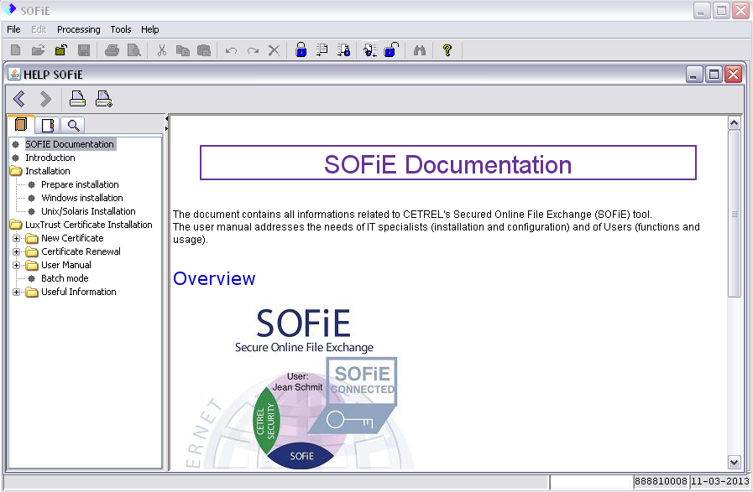Select the Table of Contents book tab
Image resolution: width=753 pixels, height=492 pixels.
[x=21, y=125]
